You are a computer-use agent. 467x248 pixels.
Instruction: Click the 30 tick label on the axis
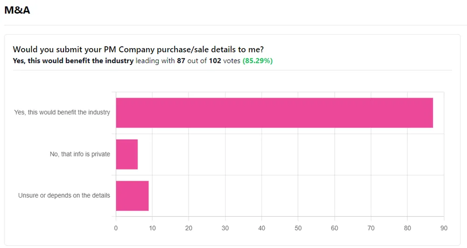coord(225,228)
